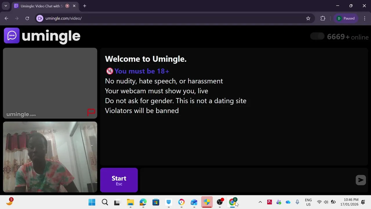
Task: Launch Microsoft Edge from the taskbar
Action: pos(143,202)
